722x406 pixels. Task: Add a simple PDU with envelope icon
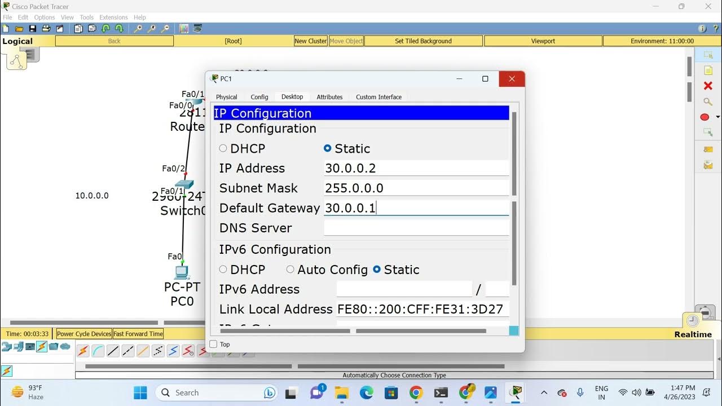(708, 149)
